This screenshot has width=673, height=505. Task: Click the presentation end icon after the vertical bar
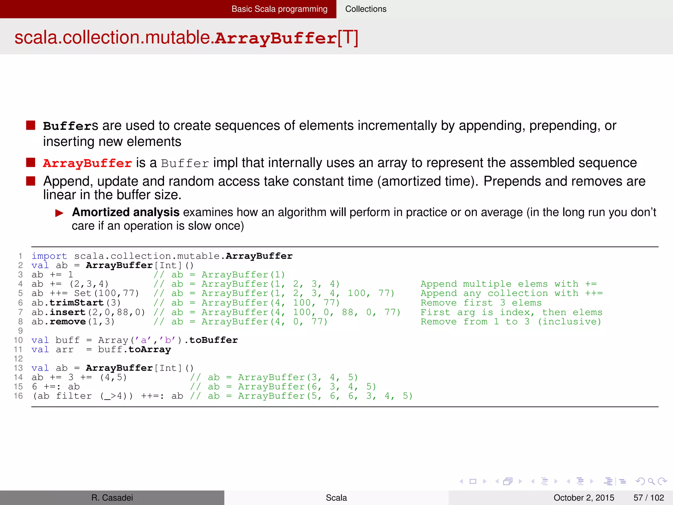pyautogui.click(x=622, y=481)
